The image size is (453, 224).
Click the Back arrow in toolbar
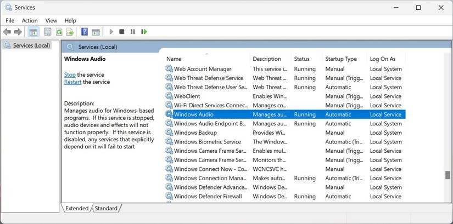tap(7, 32)
